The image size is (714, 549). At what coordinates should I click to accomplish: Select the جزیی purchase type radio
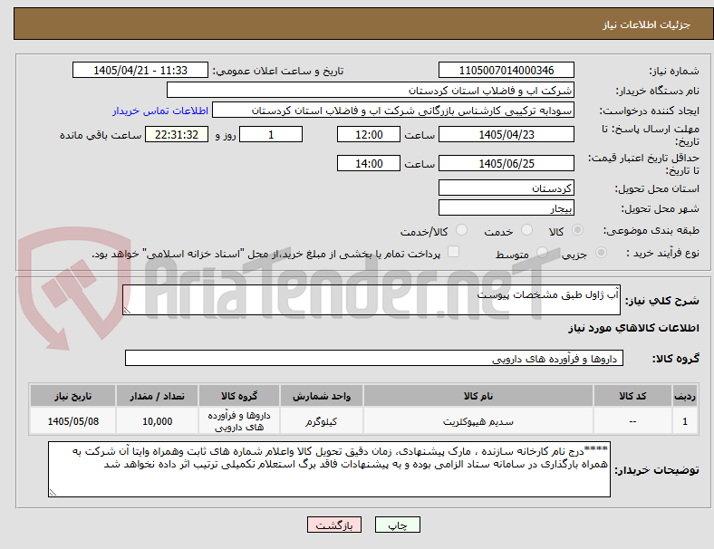coord(601,253)
